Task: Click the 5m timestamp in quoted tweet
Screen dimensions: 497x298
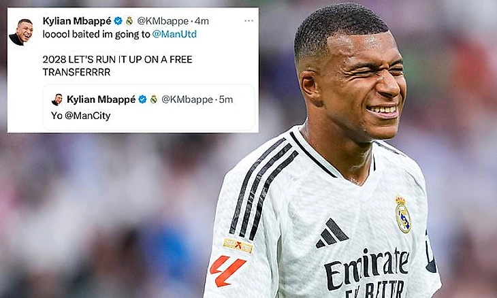Action: coord(226,99)
